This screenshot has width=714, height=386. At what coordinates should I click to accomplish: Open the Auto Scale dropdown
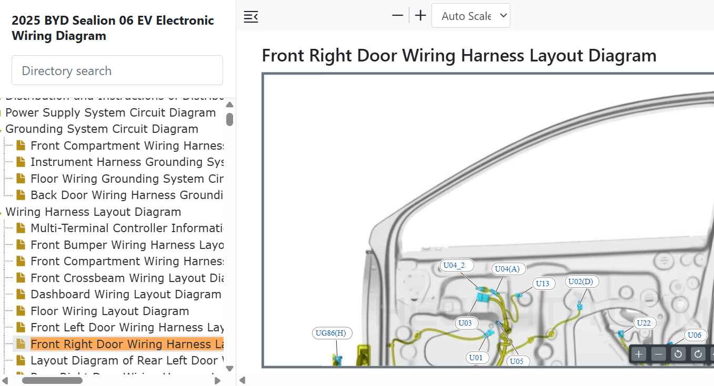click(x=471, y=16)
